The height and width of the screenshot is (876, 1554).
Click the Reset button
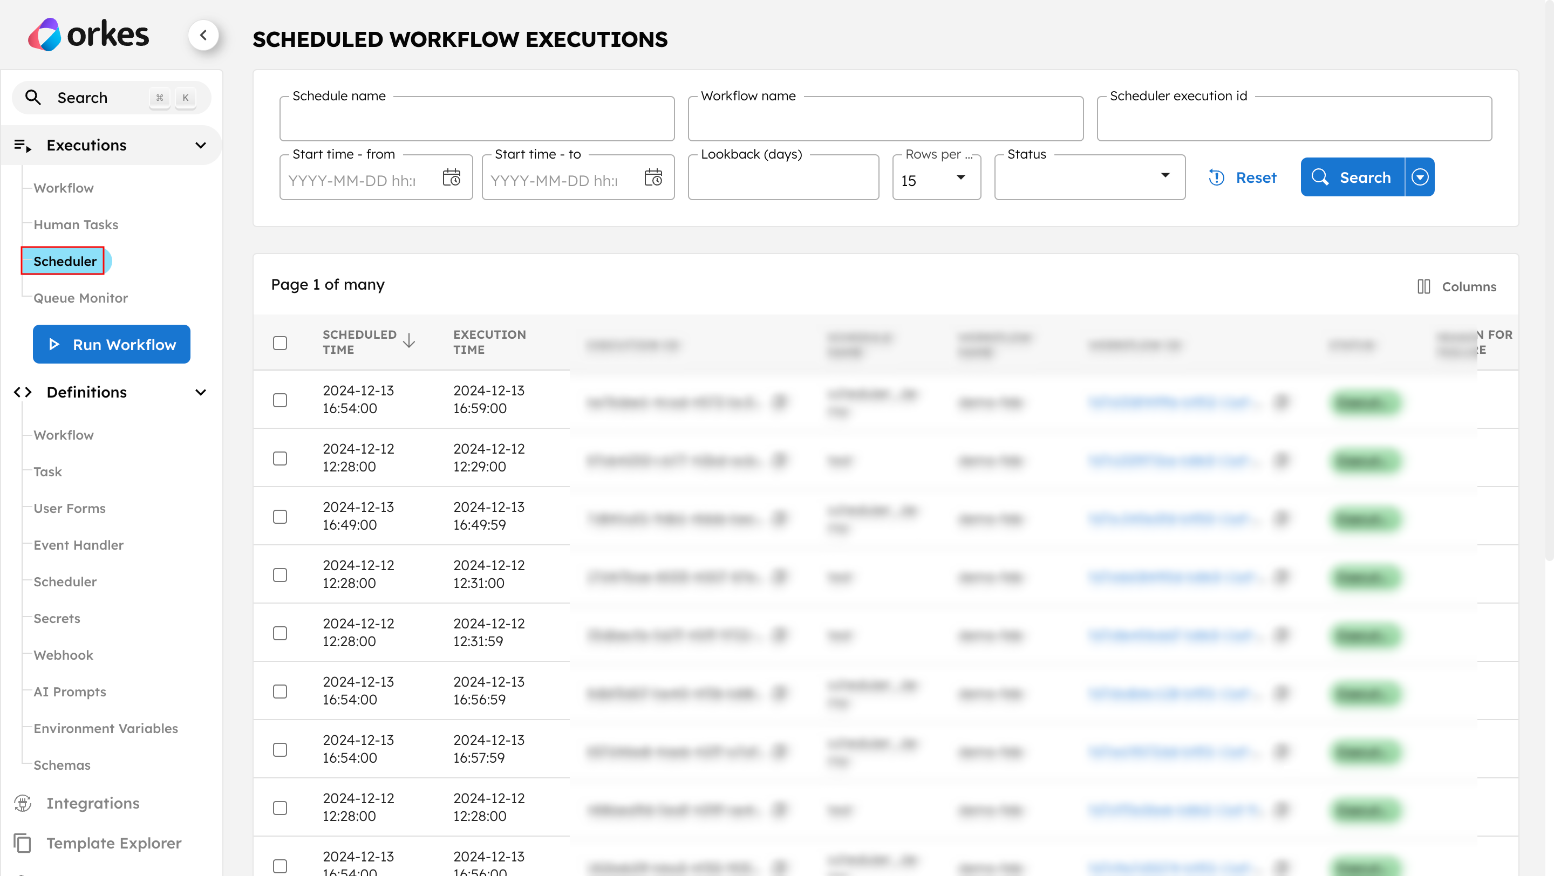point(1243,177)
